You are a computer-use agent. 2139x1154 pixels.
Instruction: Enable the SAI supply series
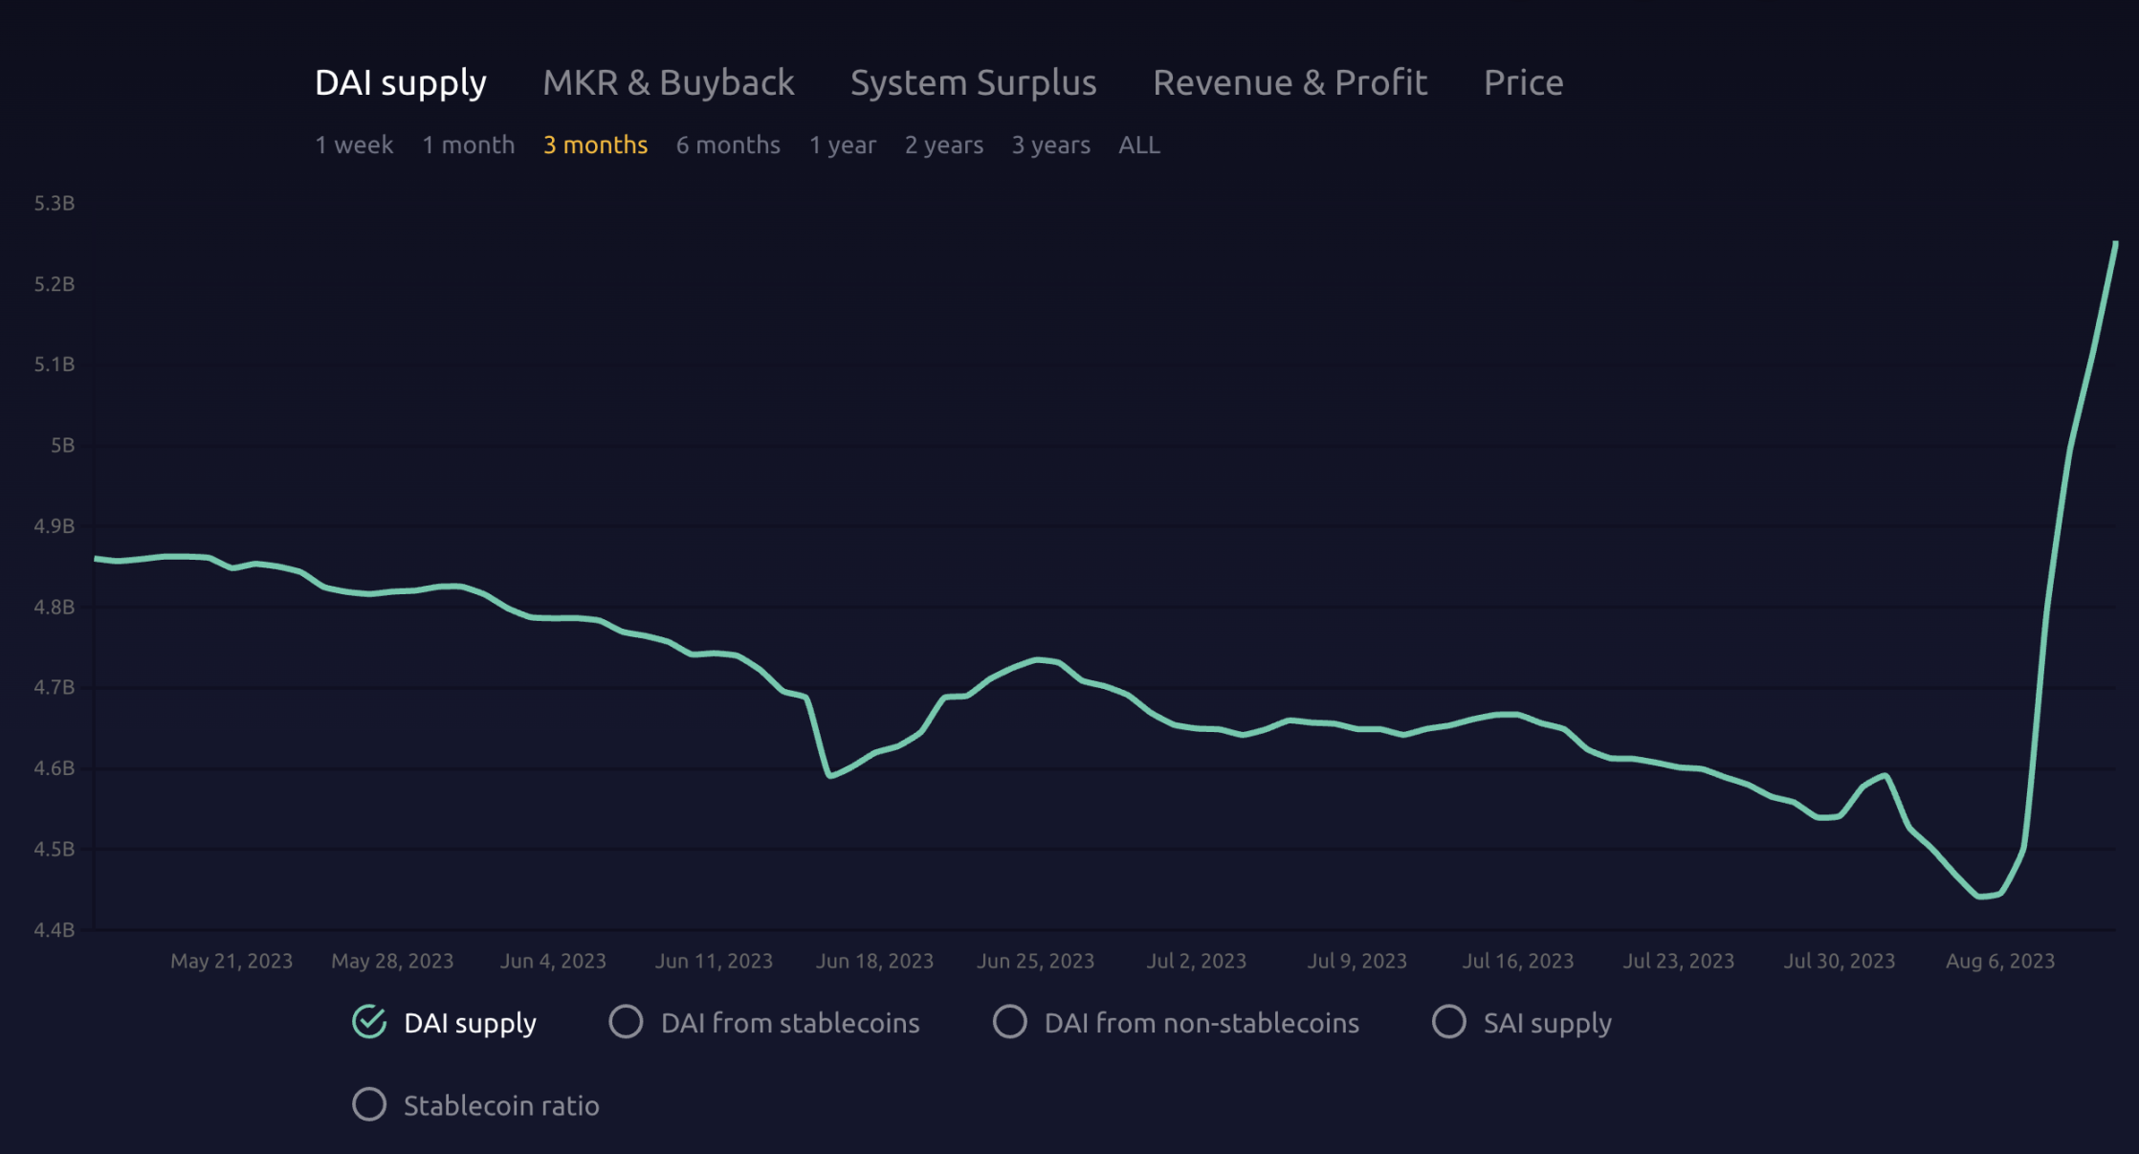1449,1022
